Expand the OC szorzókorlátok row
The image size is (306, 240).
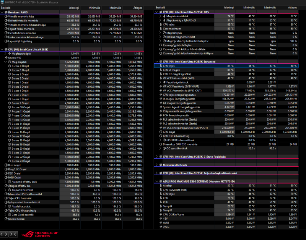[160, 149]
